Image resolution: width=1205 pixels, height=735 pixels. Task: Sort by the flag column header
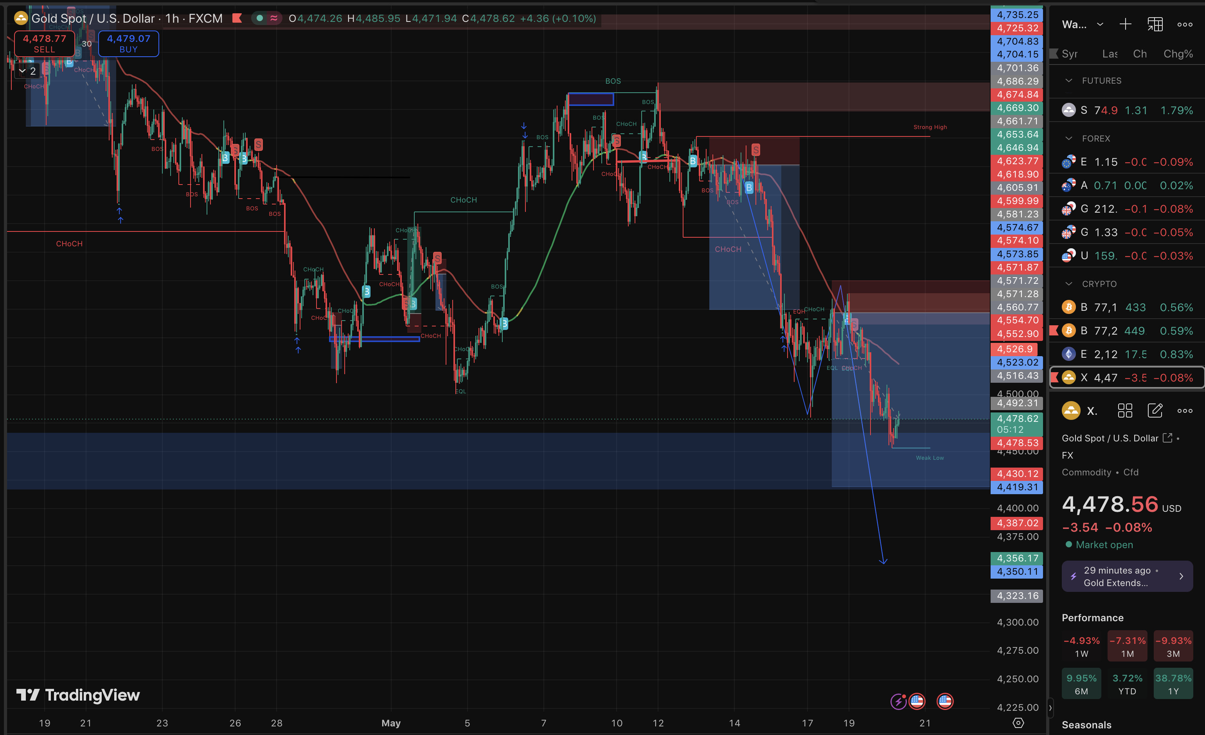1054,54
